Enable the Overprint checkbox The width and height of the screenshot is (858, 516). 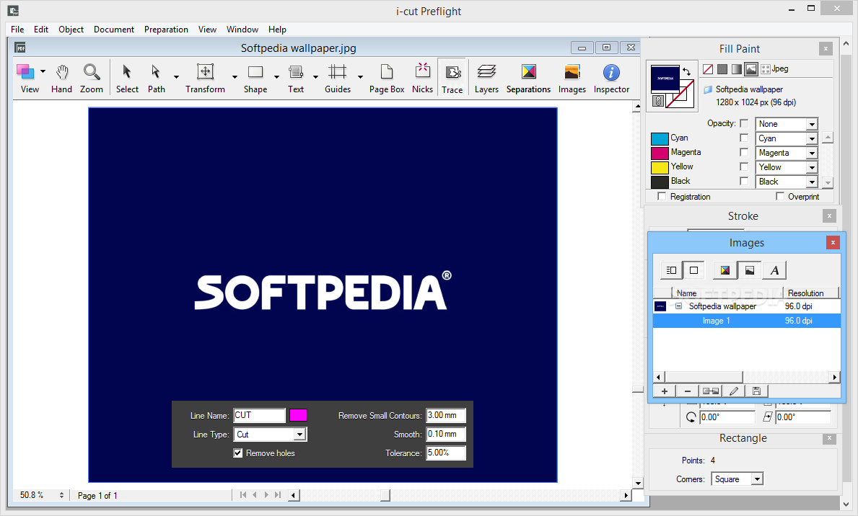780,196
